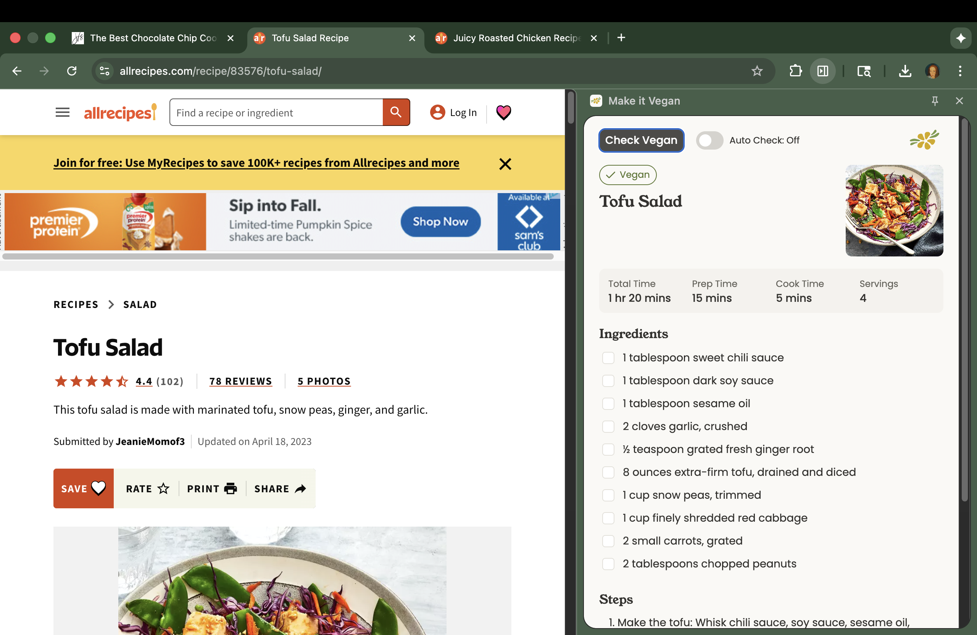Screen dimensions: 977x635
Task: Click the pink heart favorites icon
Action: pos(503,112)
